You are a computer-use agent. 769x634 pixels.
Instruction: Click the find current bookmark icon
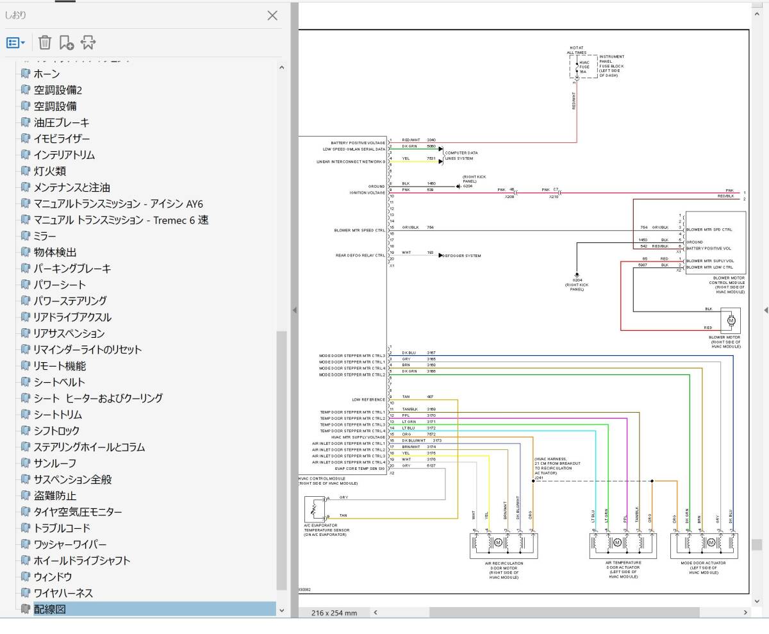pyautogui.click(x=88, y=43)
